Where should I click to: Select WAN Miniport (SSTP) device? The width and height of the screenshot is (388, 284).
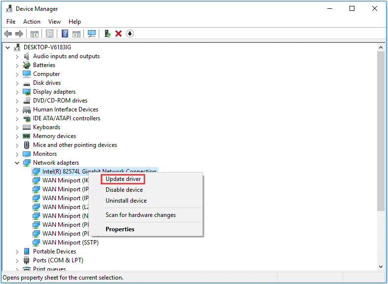pyautogui.click(x=70, y=243)
